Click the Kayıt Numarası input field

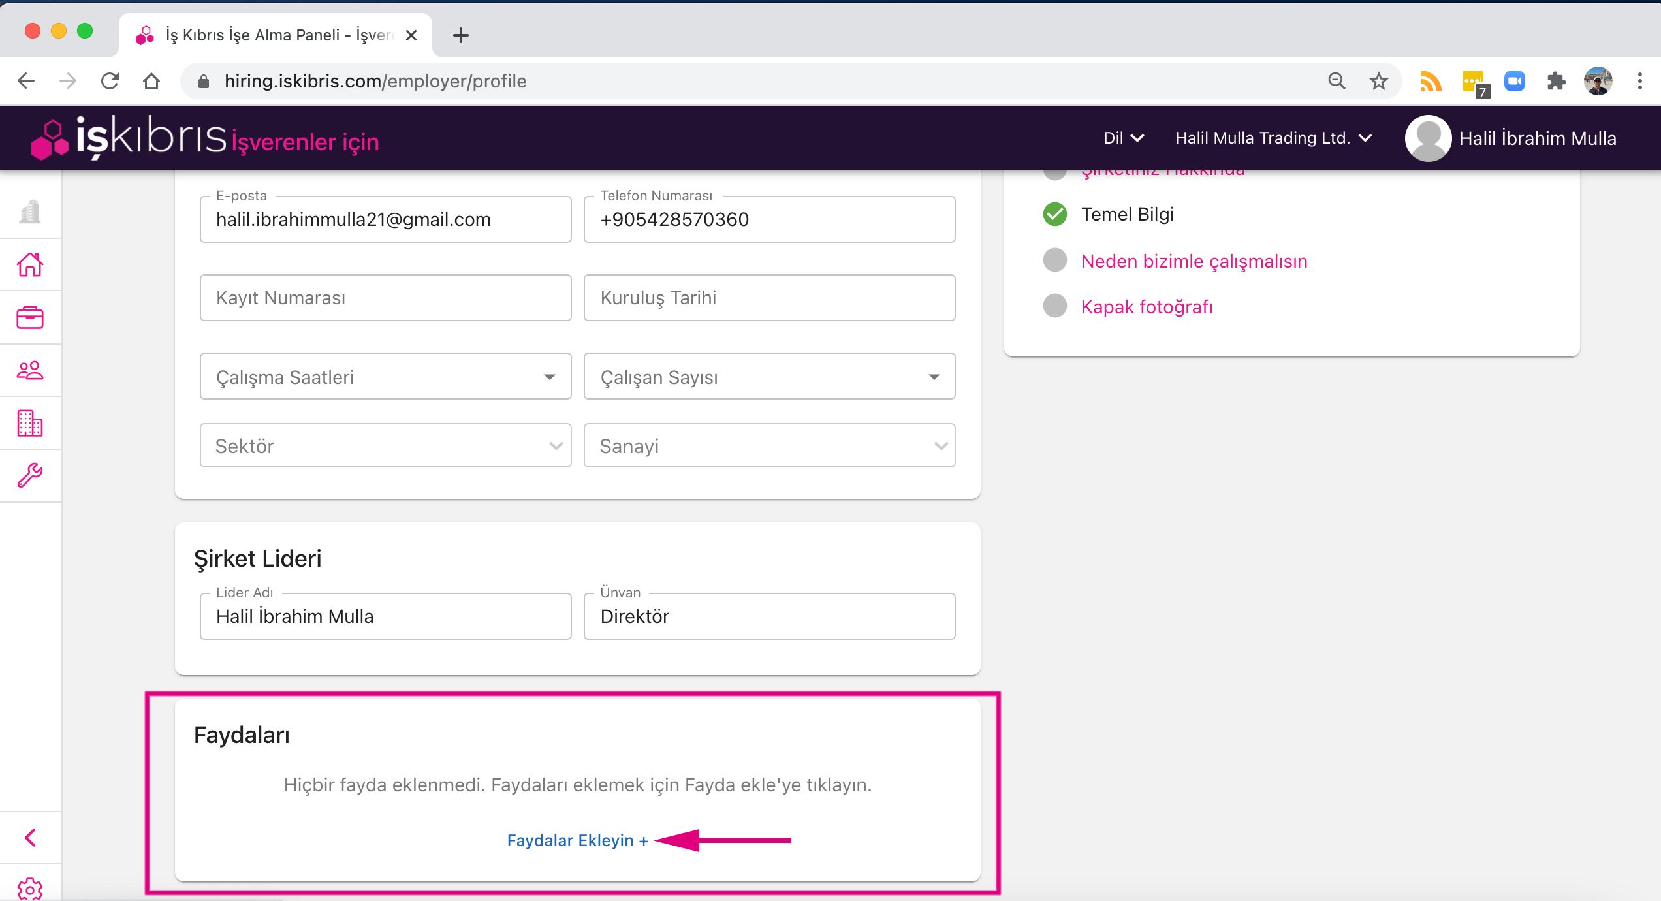pos(385,298)
